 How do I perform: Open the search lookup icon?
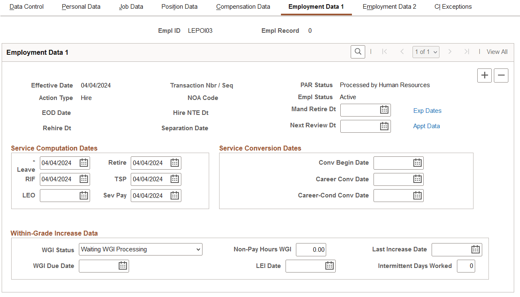point(357,51)
